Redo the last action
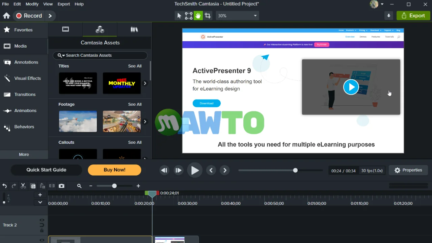 14,186
